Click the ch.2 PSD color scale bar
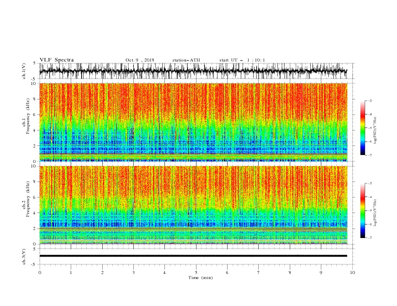This screenshot has width=397, height=306. pyautogui.click(x=362, y=210)
